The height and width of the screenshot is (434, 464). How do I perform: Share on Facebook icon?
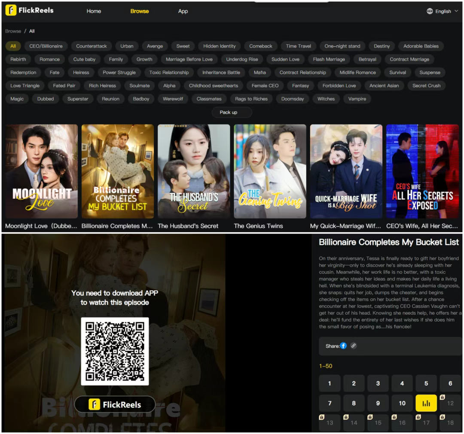click(x=343, y=346)
